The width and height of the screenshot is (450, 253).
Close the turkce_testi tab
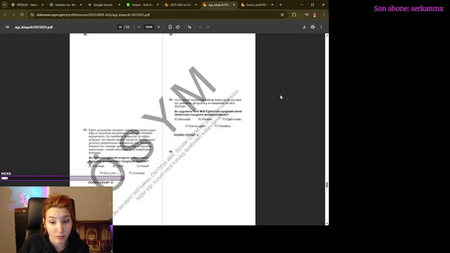point(272,5)
